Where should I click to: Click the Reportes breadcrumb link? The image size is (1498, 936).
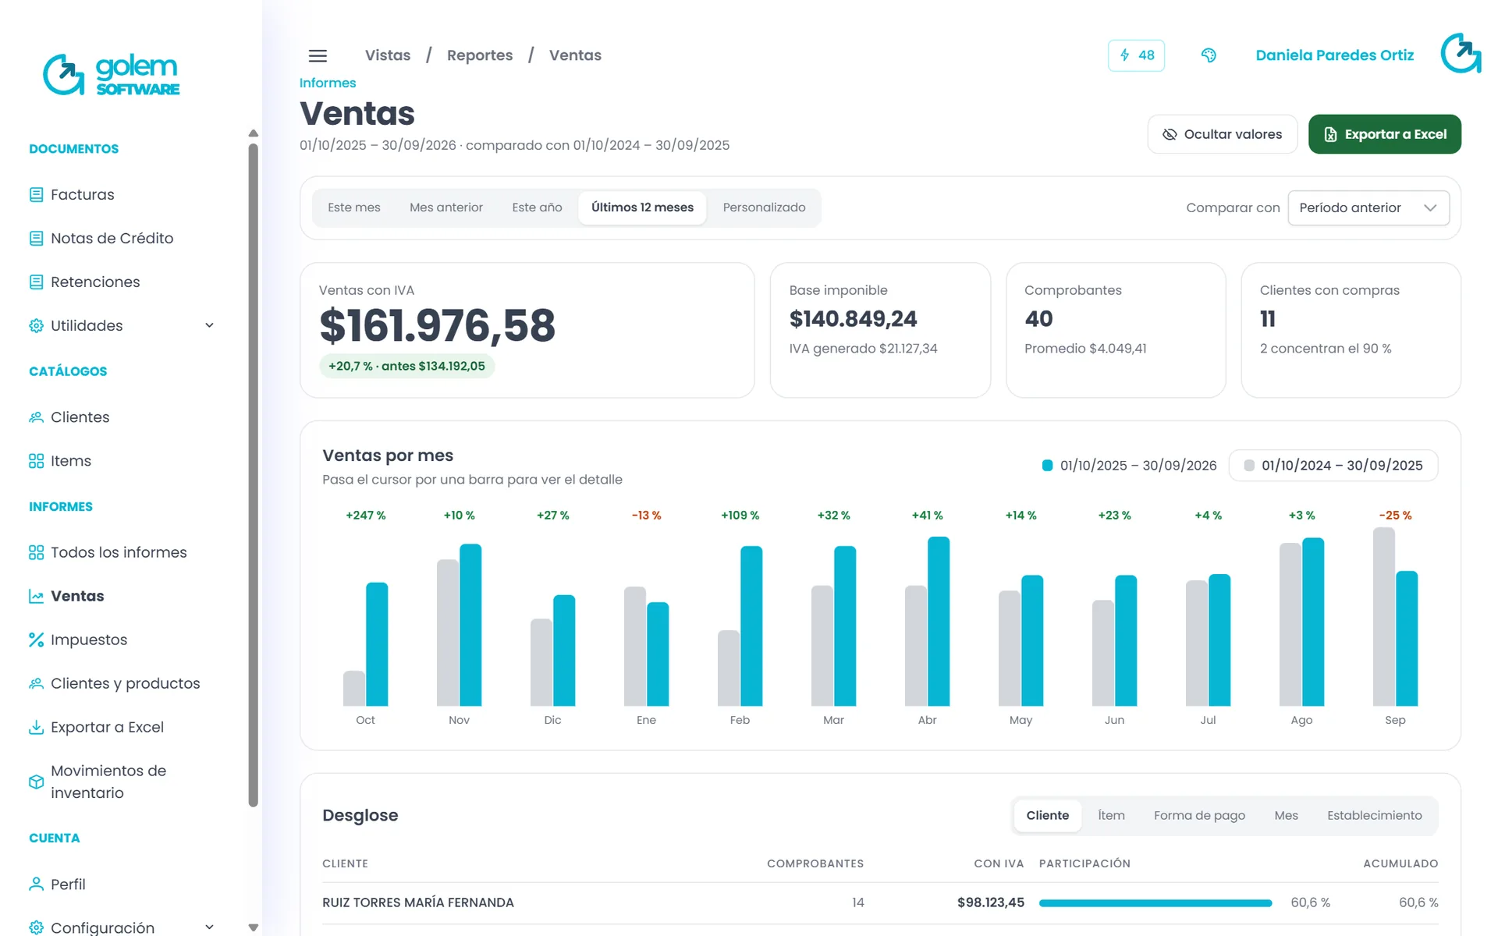480,55
